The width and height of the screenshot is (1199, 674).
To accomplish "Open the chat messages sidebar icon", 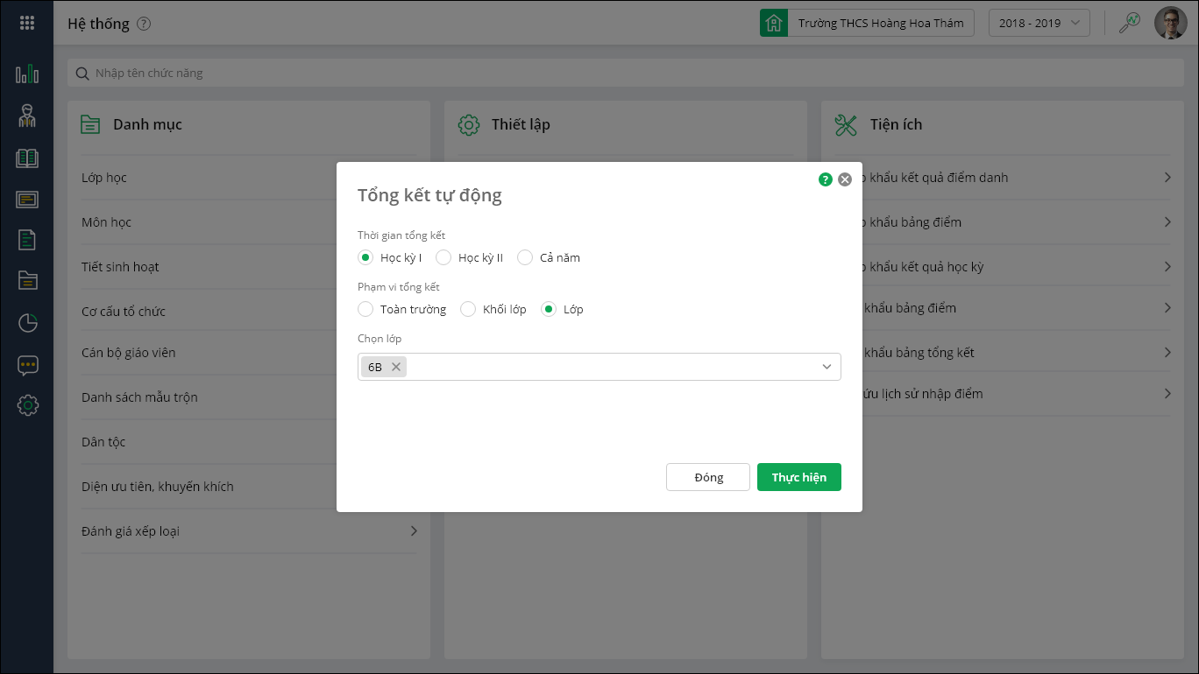I will click(x=27, y=365).
